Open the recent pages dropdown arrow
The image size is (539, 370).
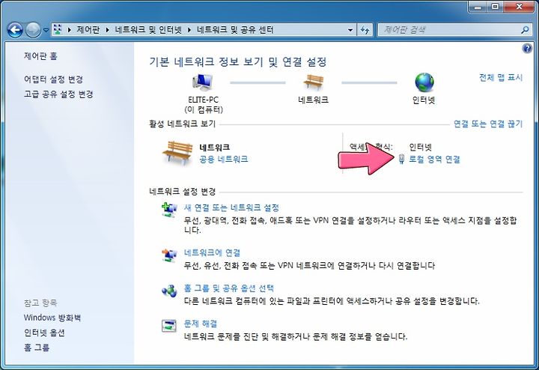46,30
